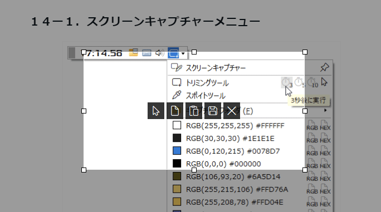Save the capture with the floppy disk icon
This screenshot has height=212, width=381.
coord(213,111)
